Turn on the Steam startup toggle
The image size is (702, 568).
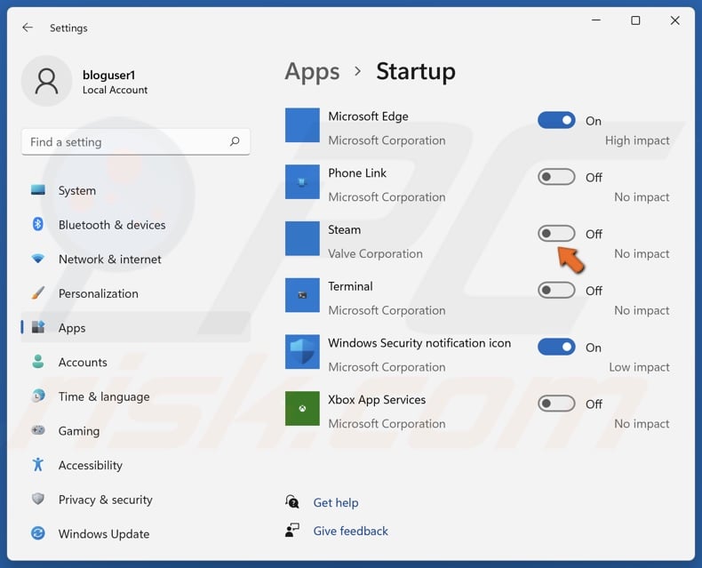(556, 234)
